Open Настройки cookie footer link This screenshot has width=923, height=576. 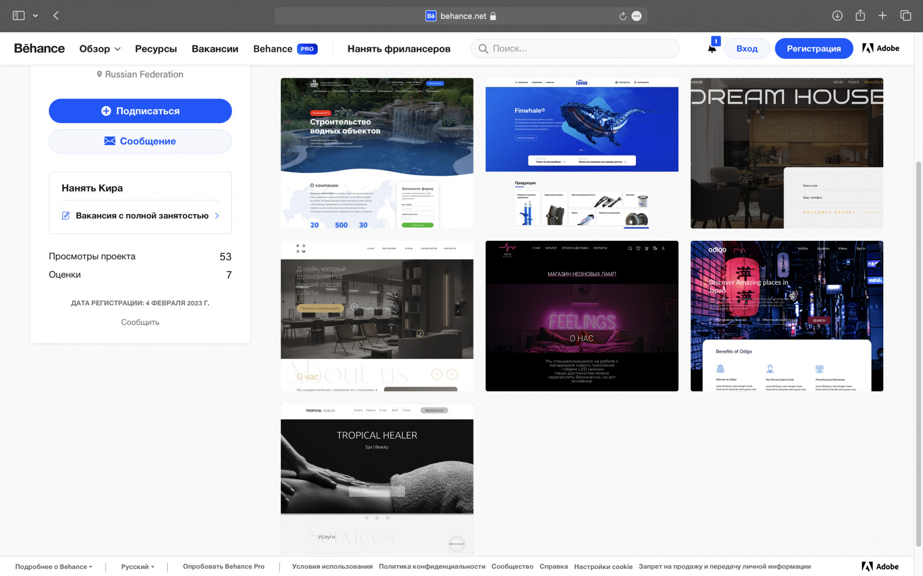point(603,567)
